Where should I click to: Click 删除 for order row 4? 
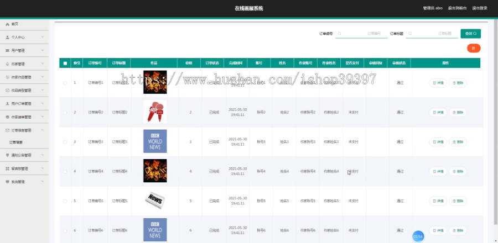[458, 171]
